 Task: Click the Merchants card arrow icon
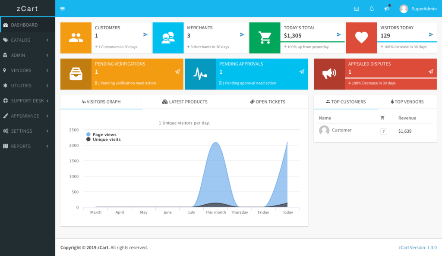click(242, 34)
